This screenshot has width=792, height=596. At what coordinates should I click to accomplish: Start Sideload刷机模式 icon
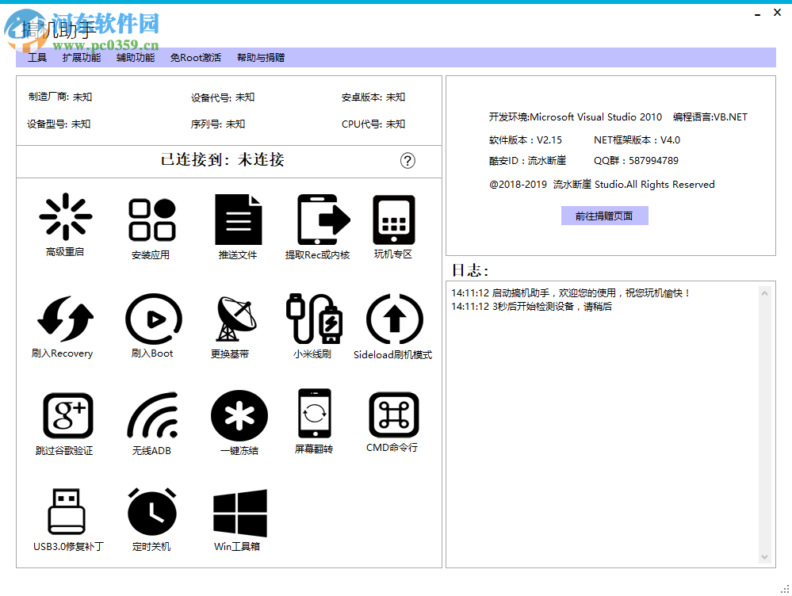click(395, 319)
